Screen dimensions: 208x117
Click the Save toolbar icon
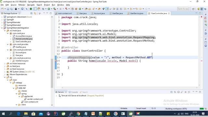pos(8,9)
